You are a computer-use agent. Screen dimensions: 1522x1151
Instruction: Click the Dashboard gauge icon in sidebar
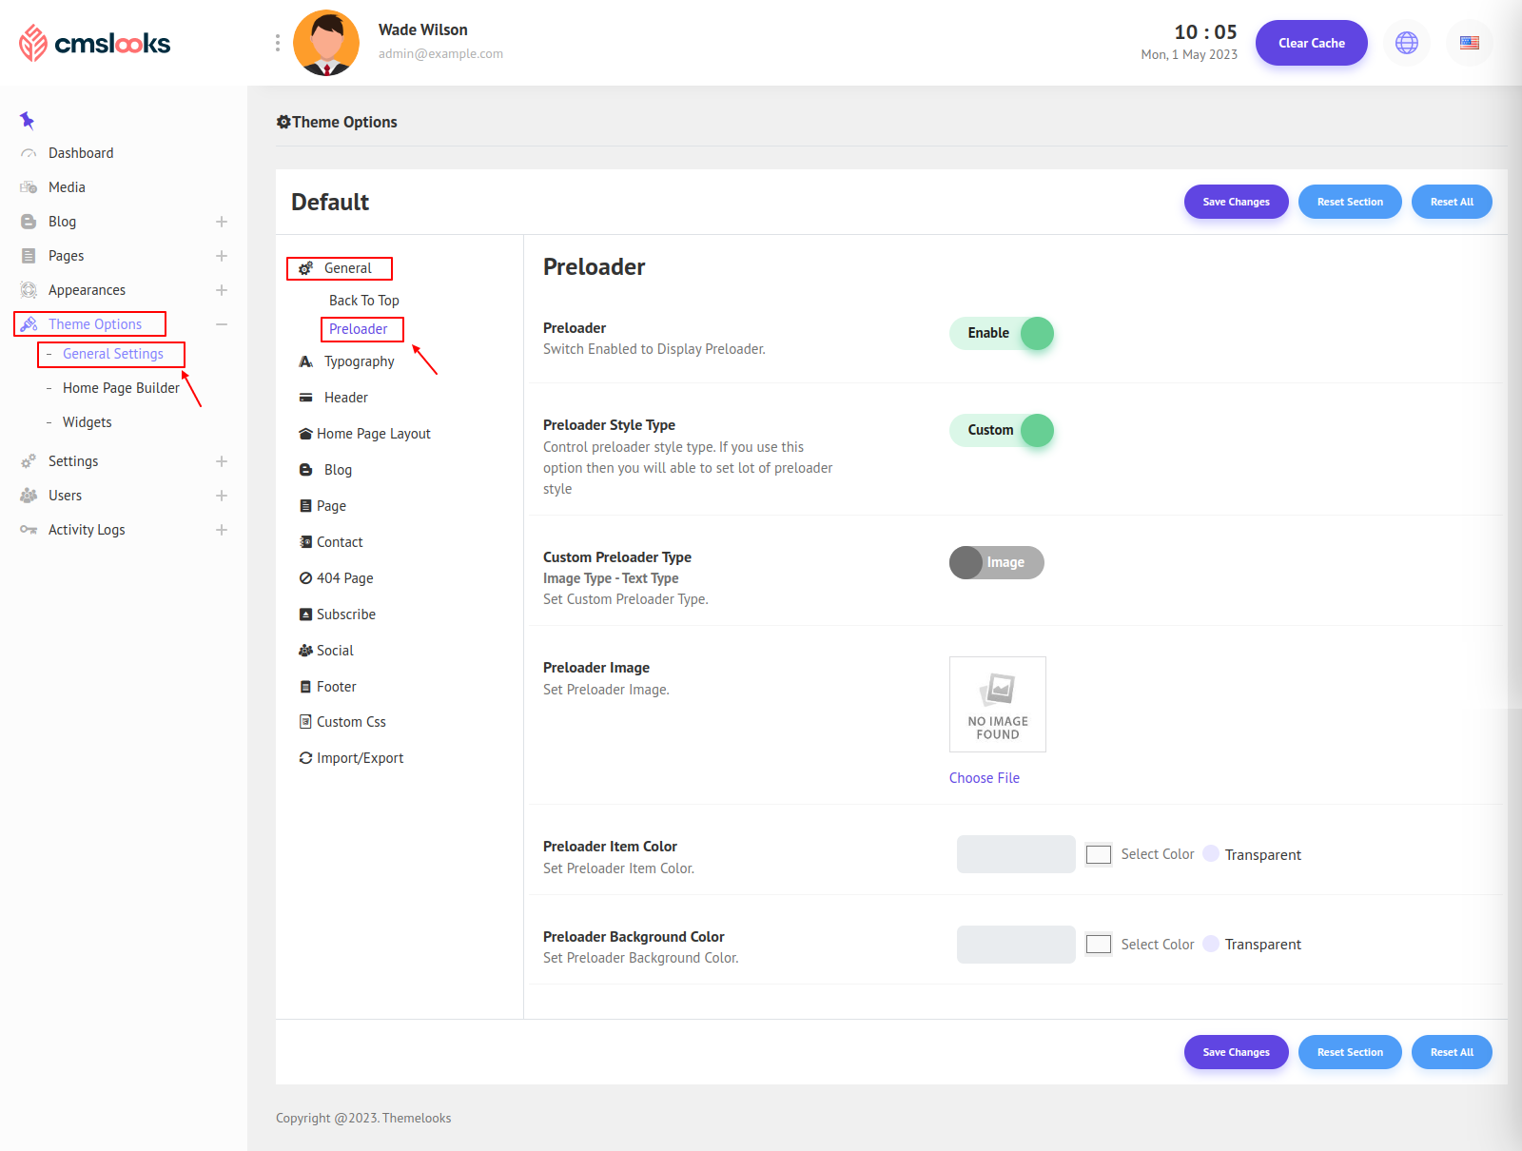click(x=29, y=153)
